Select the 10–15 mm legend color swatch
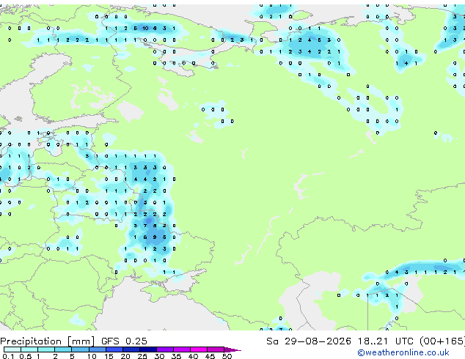The image size is (465, 359). pyautogui.click(x=97, y=349)
